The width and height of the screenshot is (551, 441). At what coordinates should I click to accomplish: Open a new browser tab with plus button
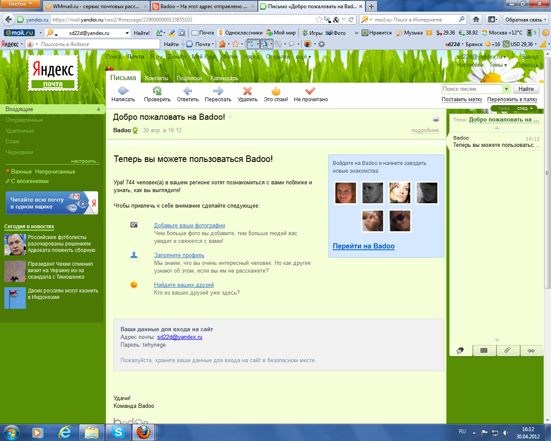coord(371,6)
